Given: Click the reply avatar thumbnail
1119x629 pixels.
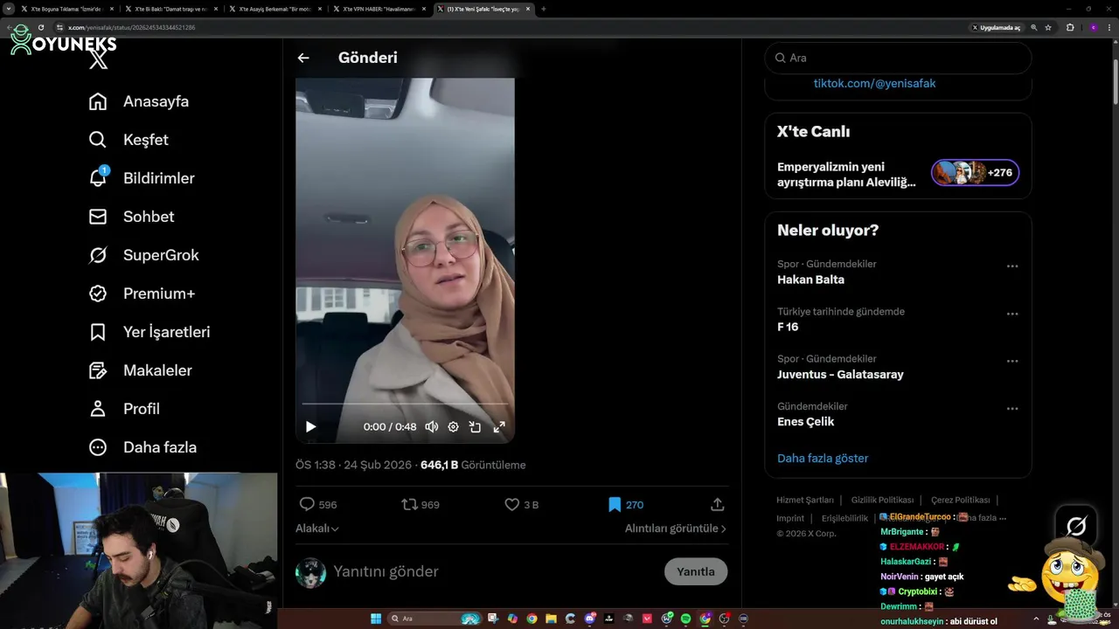Looking at the screenshot, I should (x=310, y=572).
